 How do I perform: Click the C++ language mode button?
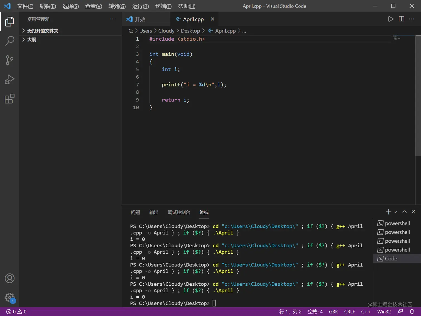tap(366, 312)
